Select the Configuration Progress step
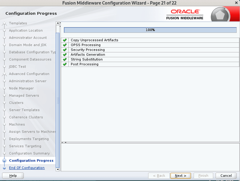This screenshot has height=181, width=240. [x=31, y=160]
